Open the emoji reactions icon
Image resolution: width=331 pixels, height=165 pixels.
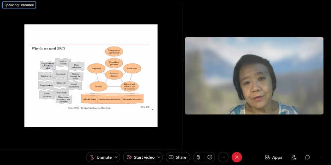pyautogui.click(x=210, y=157)
